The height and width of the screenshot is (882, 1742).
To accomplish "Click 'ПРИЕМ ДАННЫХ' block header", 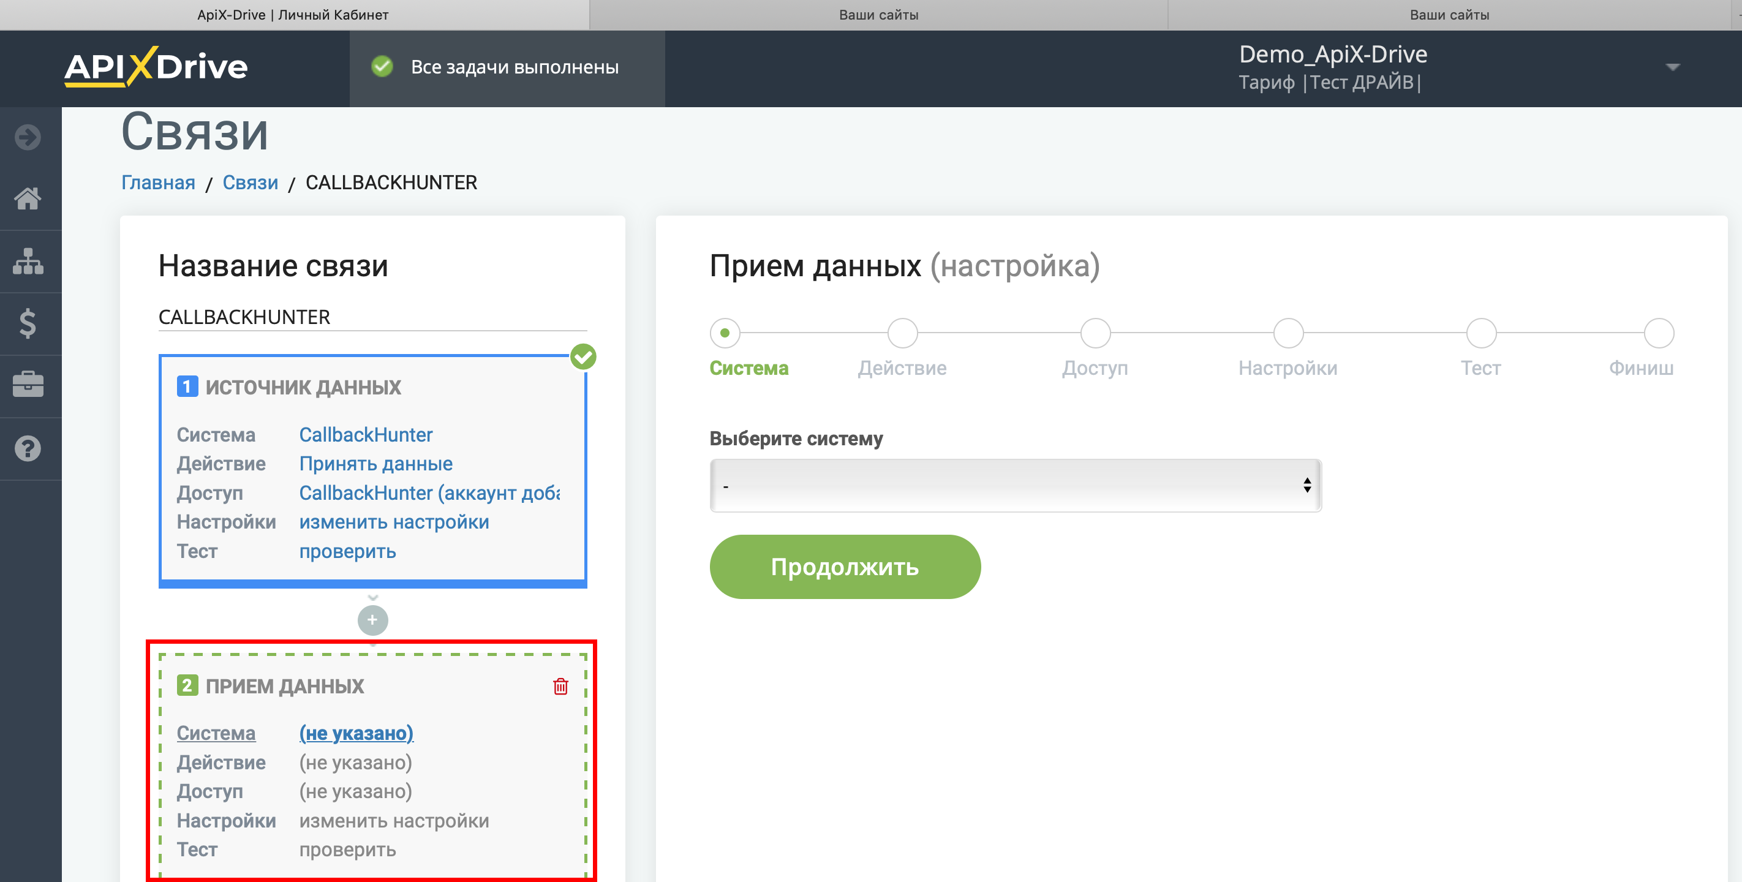I will (x=285, y=687).
